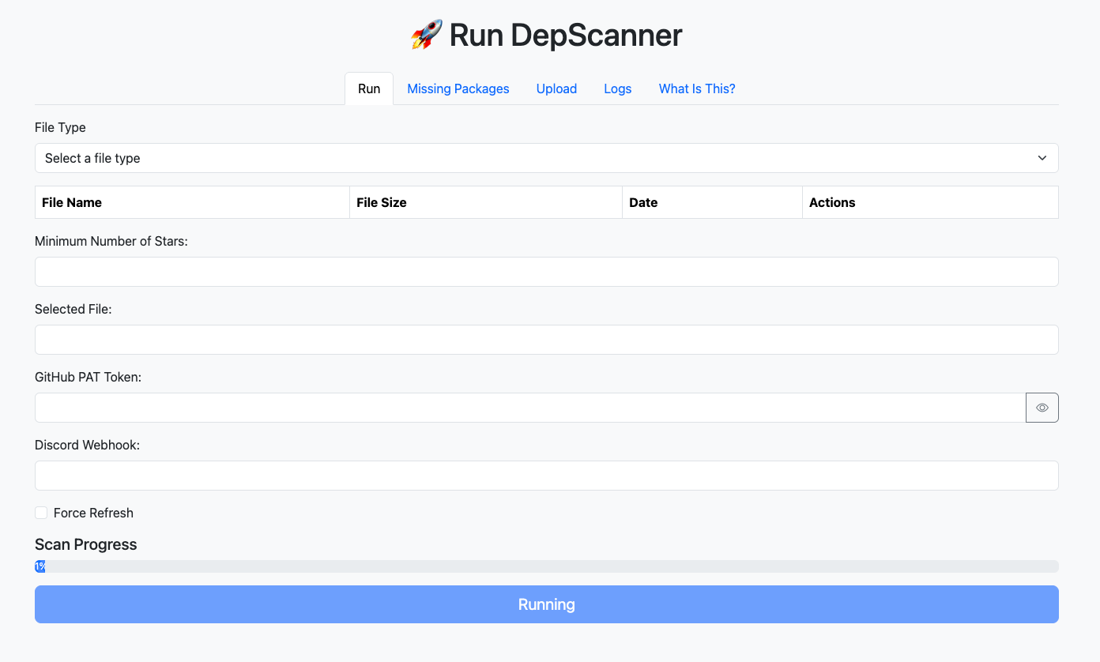Image resolution: width=1100 pixels, height=662 pixels.
Task: Click into the Selected File field
Action: point(546,340)
